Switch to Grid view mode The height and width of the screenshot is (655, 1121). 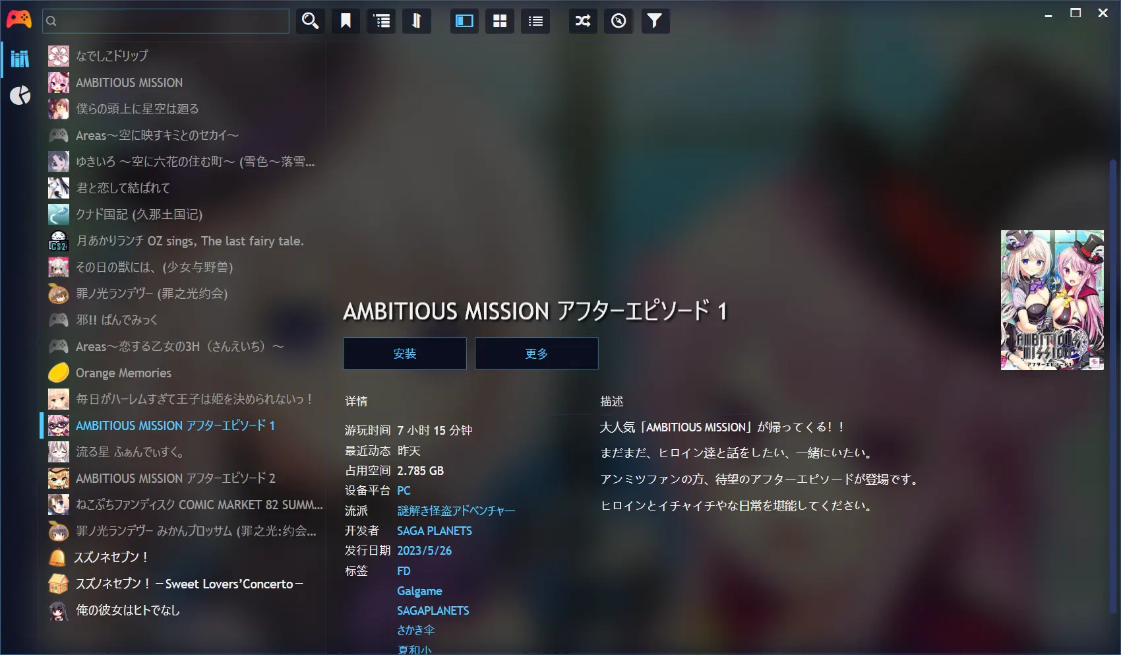500,21
